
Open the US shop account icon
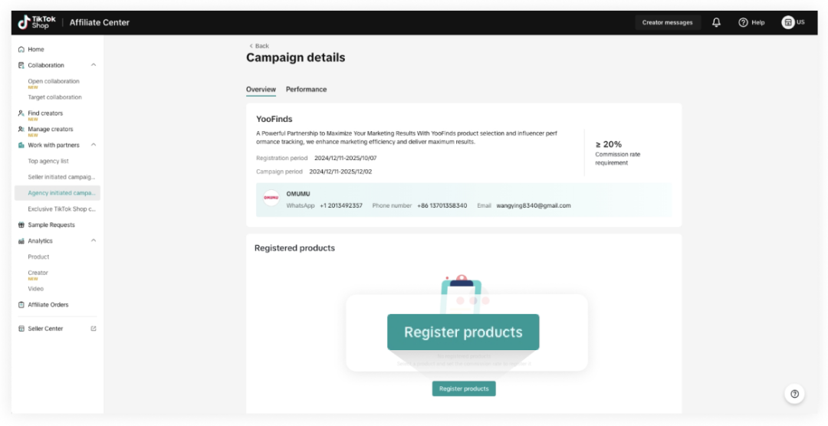pos(787,22)
